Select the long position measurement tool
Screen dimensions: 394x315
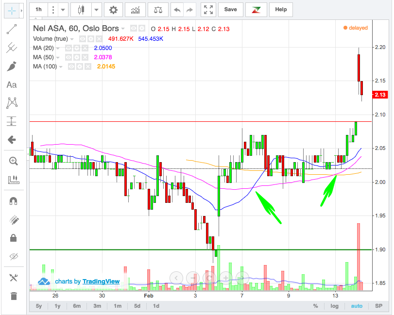coord(12,121)
